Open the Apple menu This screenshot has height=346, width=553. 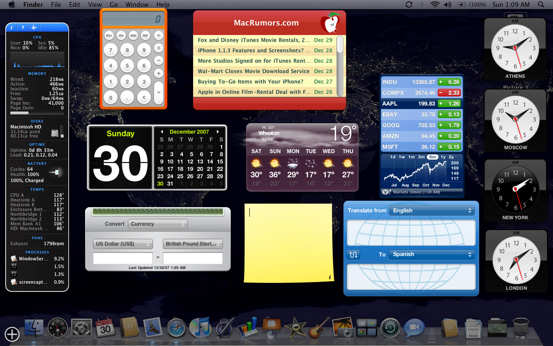point(12,4)
